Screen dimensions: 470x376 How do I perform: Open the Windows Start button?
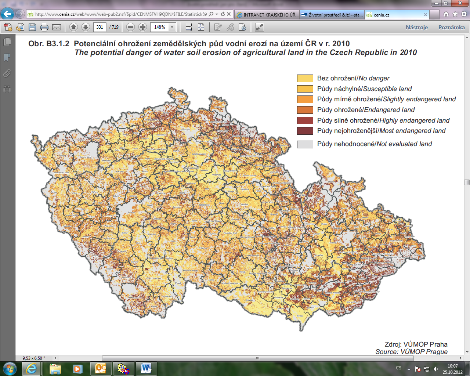[x=9, y=369]
